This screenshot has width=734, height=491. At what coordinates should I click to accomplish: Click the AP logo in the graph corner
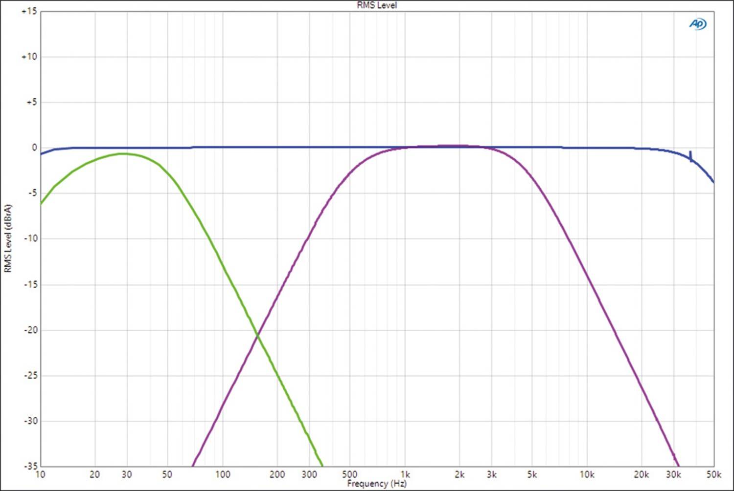click(x=697, y=23)
